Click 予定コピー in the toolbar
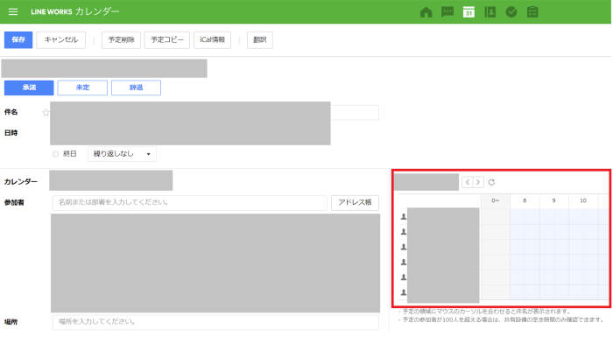Screen dimensions: 613x337 pyautogui.click(x=167, y=40)
